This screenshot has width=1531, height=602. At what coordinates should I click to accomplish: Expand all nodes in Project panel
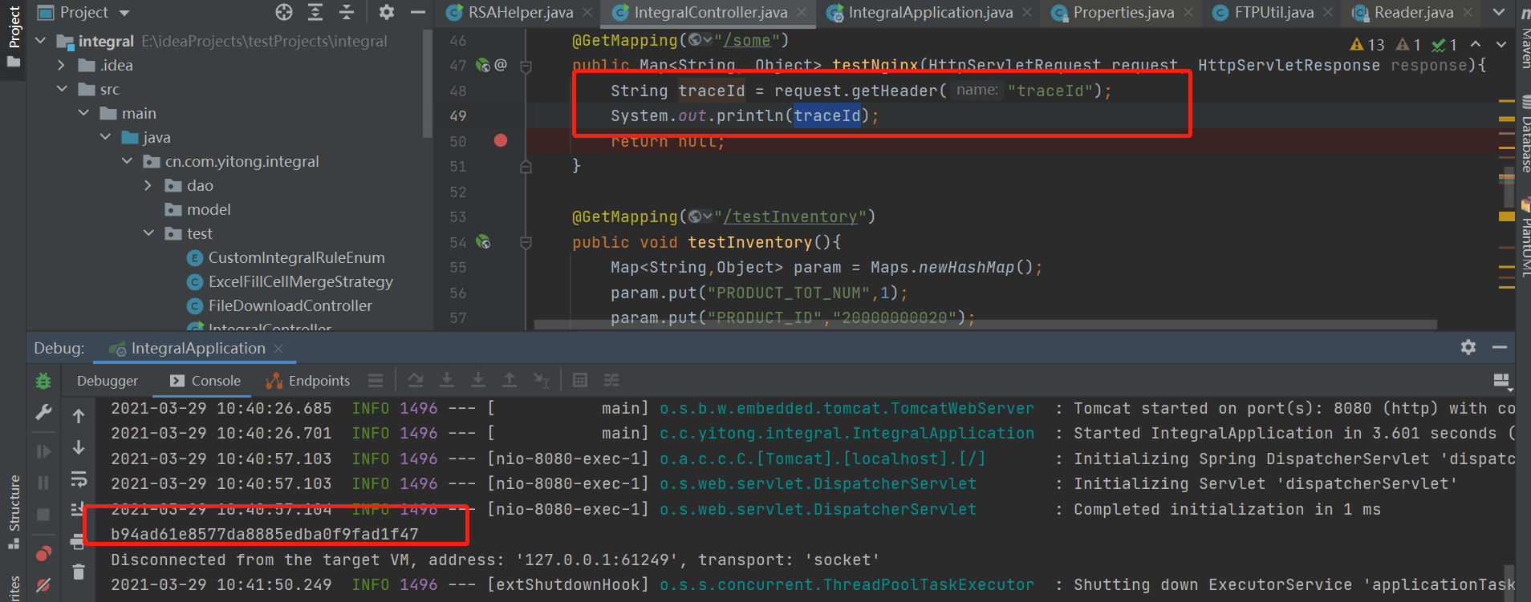(x=315, y=12)
